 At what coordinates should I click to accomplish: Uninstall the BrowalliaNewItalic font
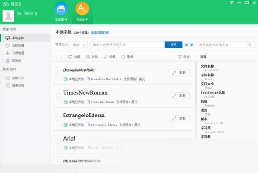point(179,72)
